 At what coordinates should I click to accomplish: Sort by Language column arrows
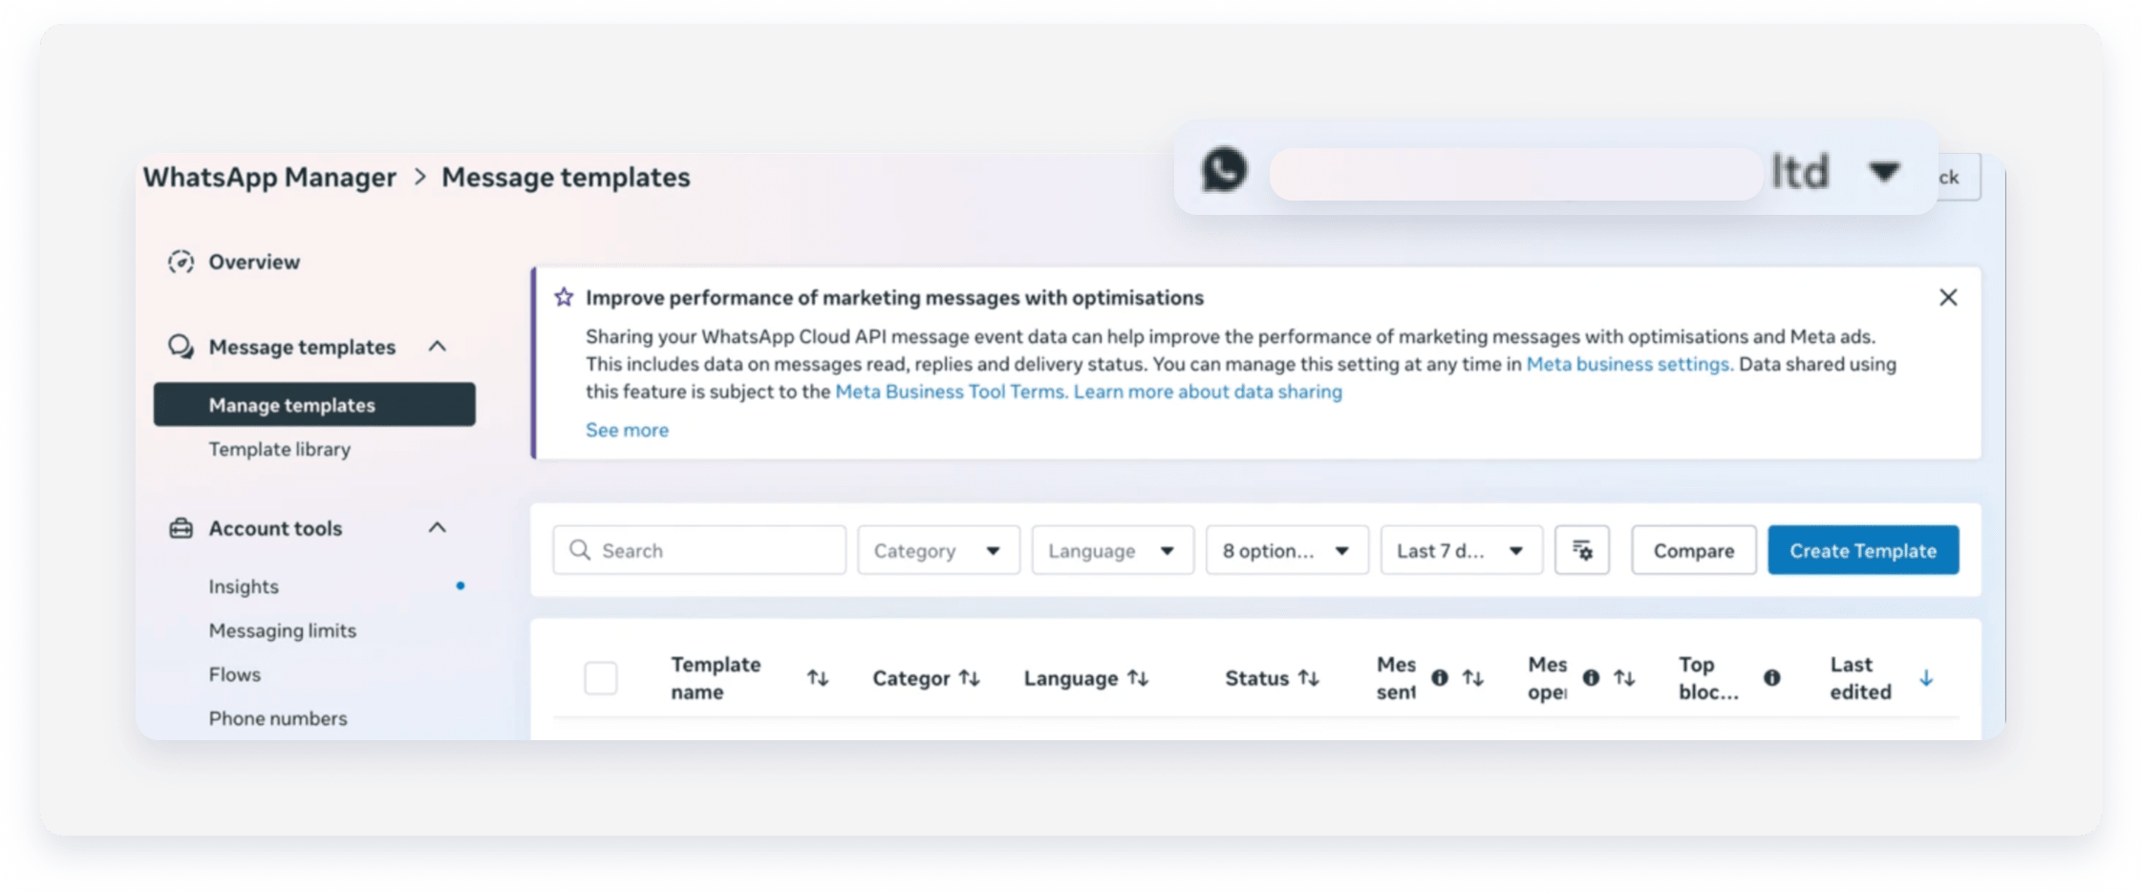pyautogui.click(x=1138, y=678)
